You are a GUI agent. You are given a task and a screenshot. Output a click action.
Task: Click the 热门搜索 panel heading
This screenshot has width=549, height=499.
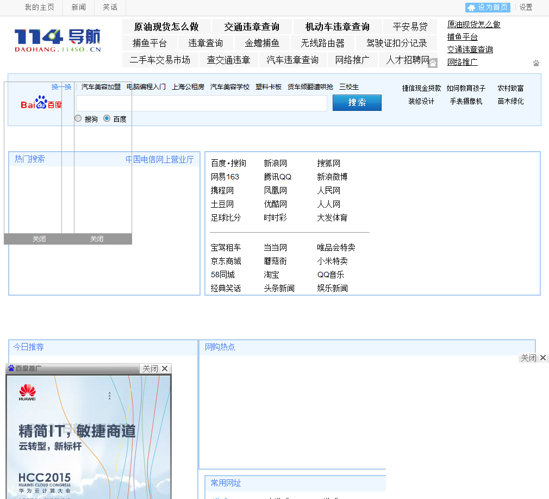coord(30,159)
